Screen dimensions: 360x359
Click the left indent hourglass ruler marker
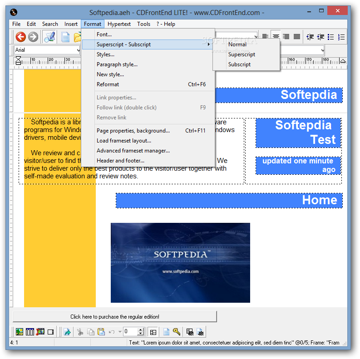18,61
